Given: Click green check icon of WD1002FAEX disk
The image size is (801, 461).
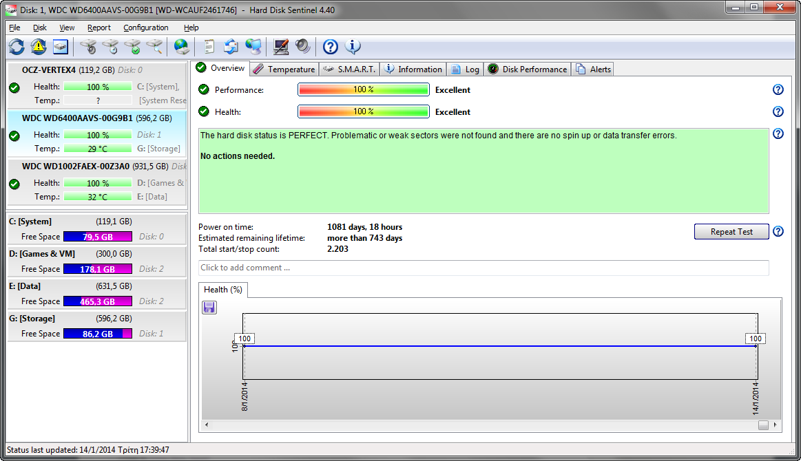Looking at the screenshot, I should [x=14, y=184].
